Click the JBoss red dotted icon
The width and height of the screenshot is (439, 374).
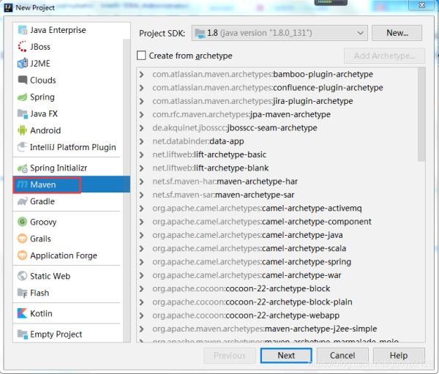click(23, 47)
